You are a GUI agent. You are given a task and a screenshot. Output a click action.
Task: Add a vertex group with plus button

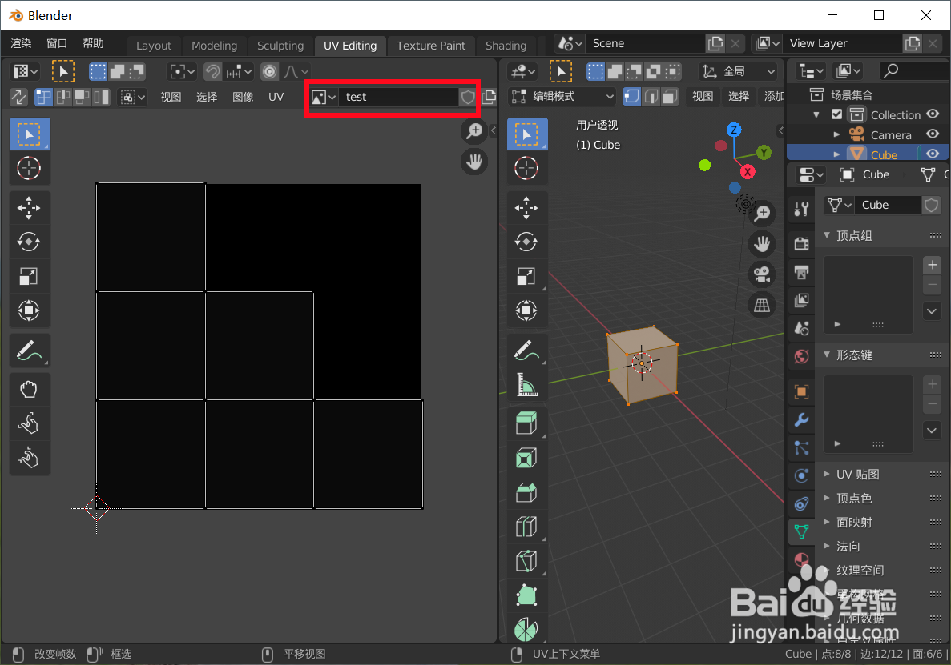(933, 265)
